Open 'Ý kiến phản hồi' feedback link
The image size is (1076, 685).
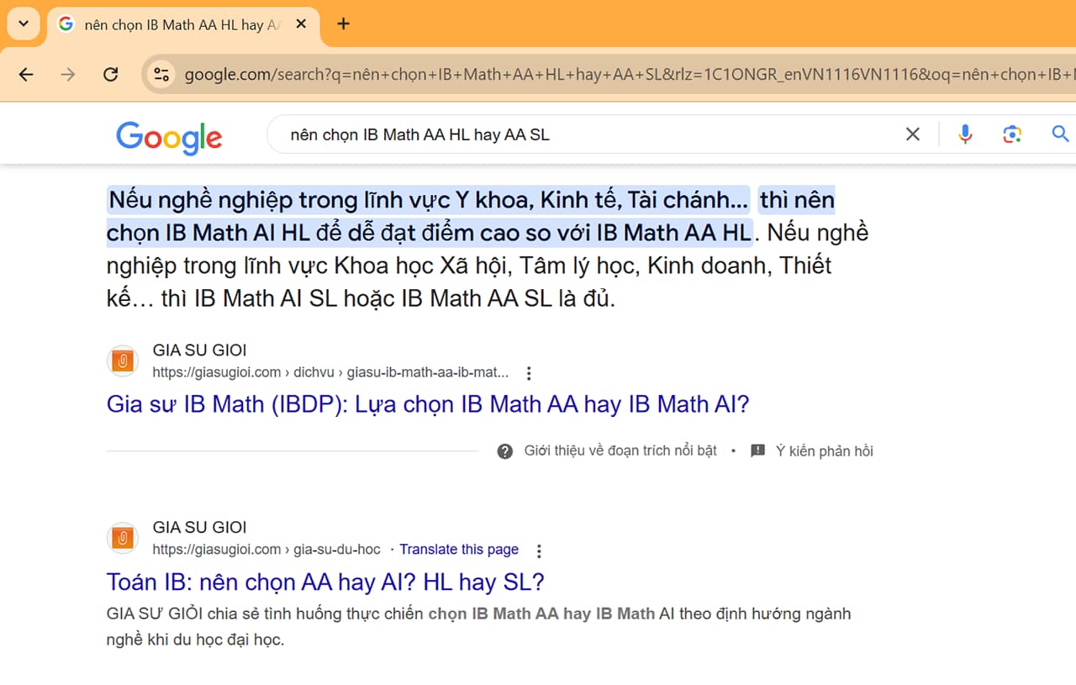pyautogui.click(x=825, y=451)
